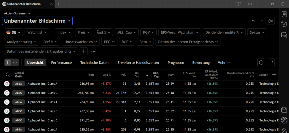
Task: Click the exit arrow icon at top right
Action: pyautogui.click(x=283, y=4)
